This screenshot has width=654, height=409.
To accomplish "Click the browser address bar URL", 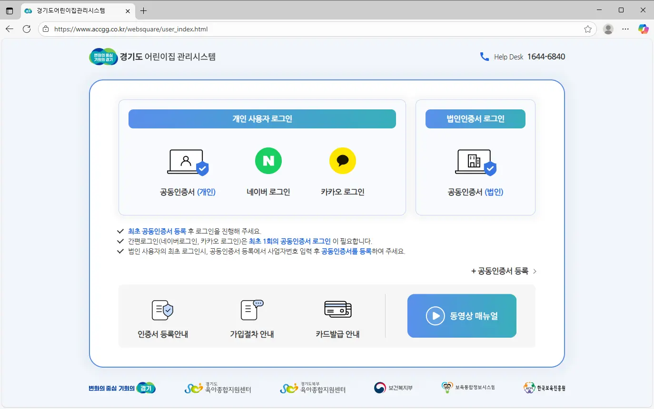I will [x=286, y=29].
